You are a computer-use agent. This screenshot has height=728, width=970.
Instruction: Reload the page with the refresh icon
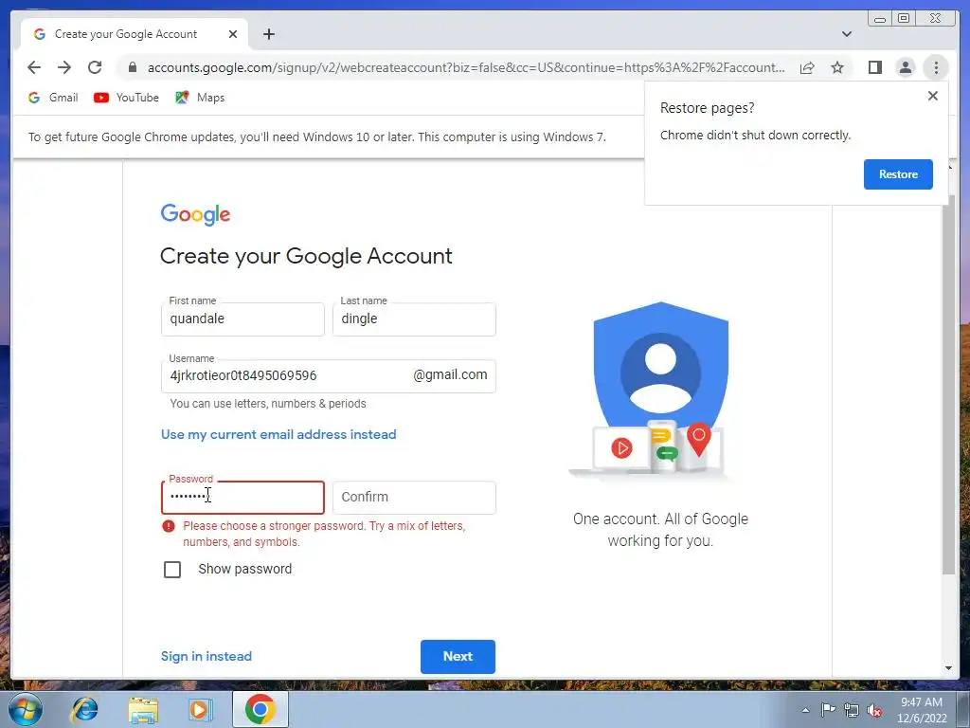pyautogui.click(x=95, y=67)
